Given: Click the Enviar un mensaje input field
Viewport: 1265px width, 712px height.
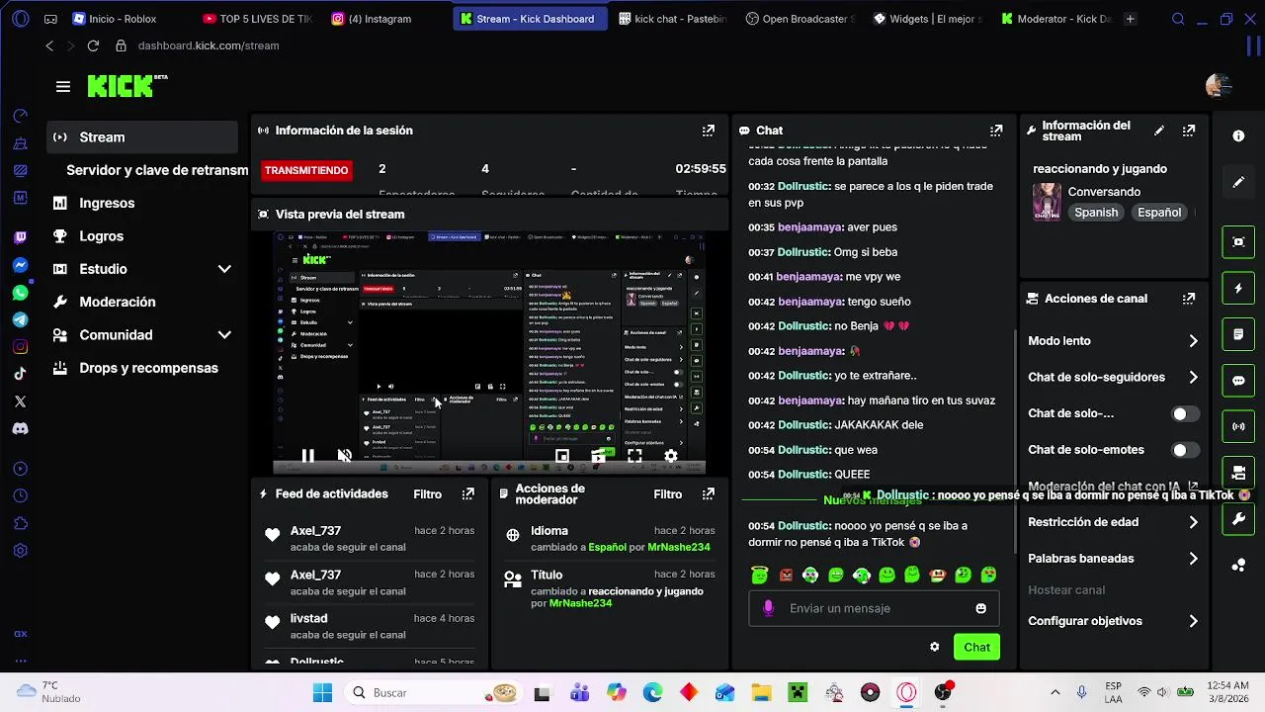Looking at the screenshot, I should 874,608.
